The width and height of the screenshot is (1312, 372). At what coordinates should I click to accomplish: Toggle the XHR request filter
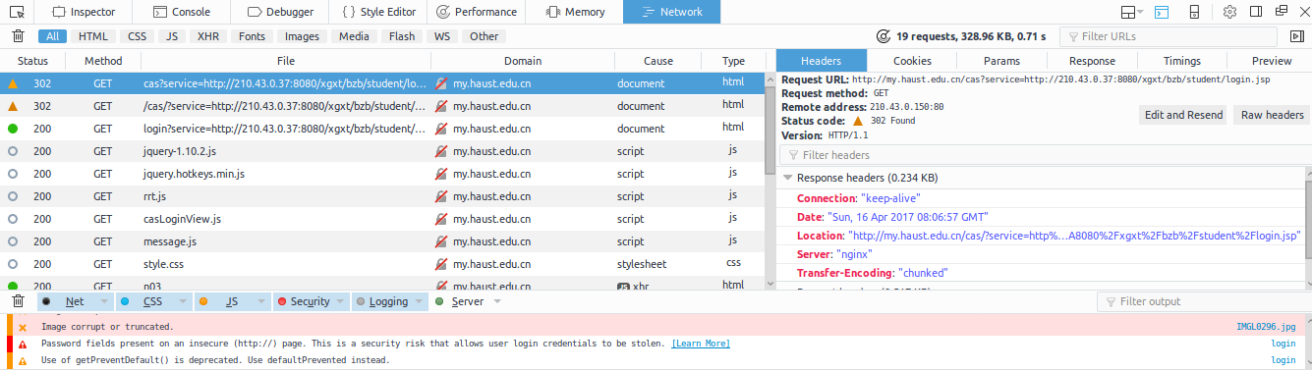208,36
